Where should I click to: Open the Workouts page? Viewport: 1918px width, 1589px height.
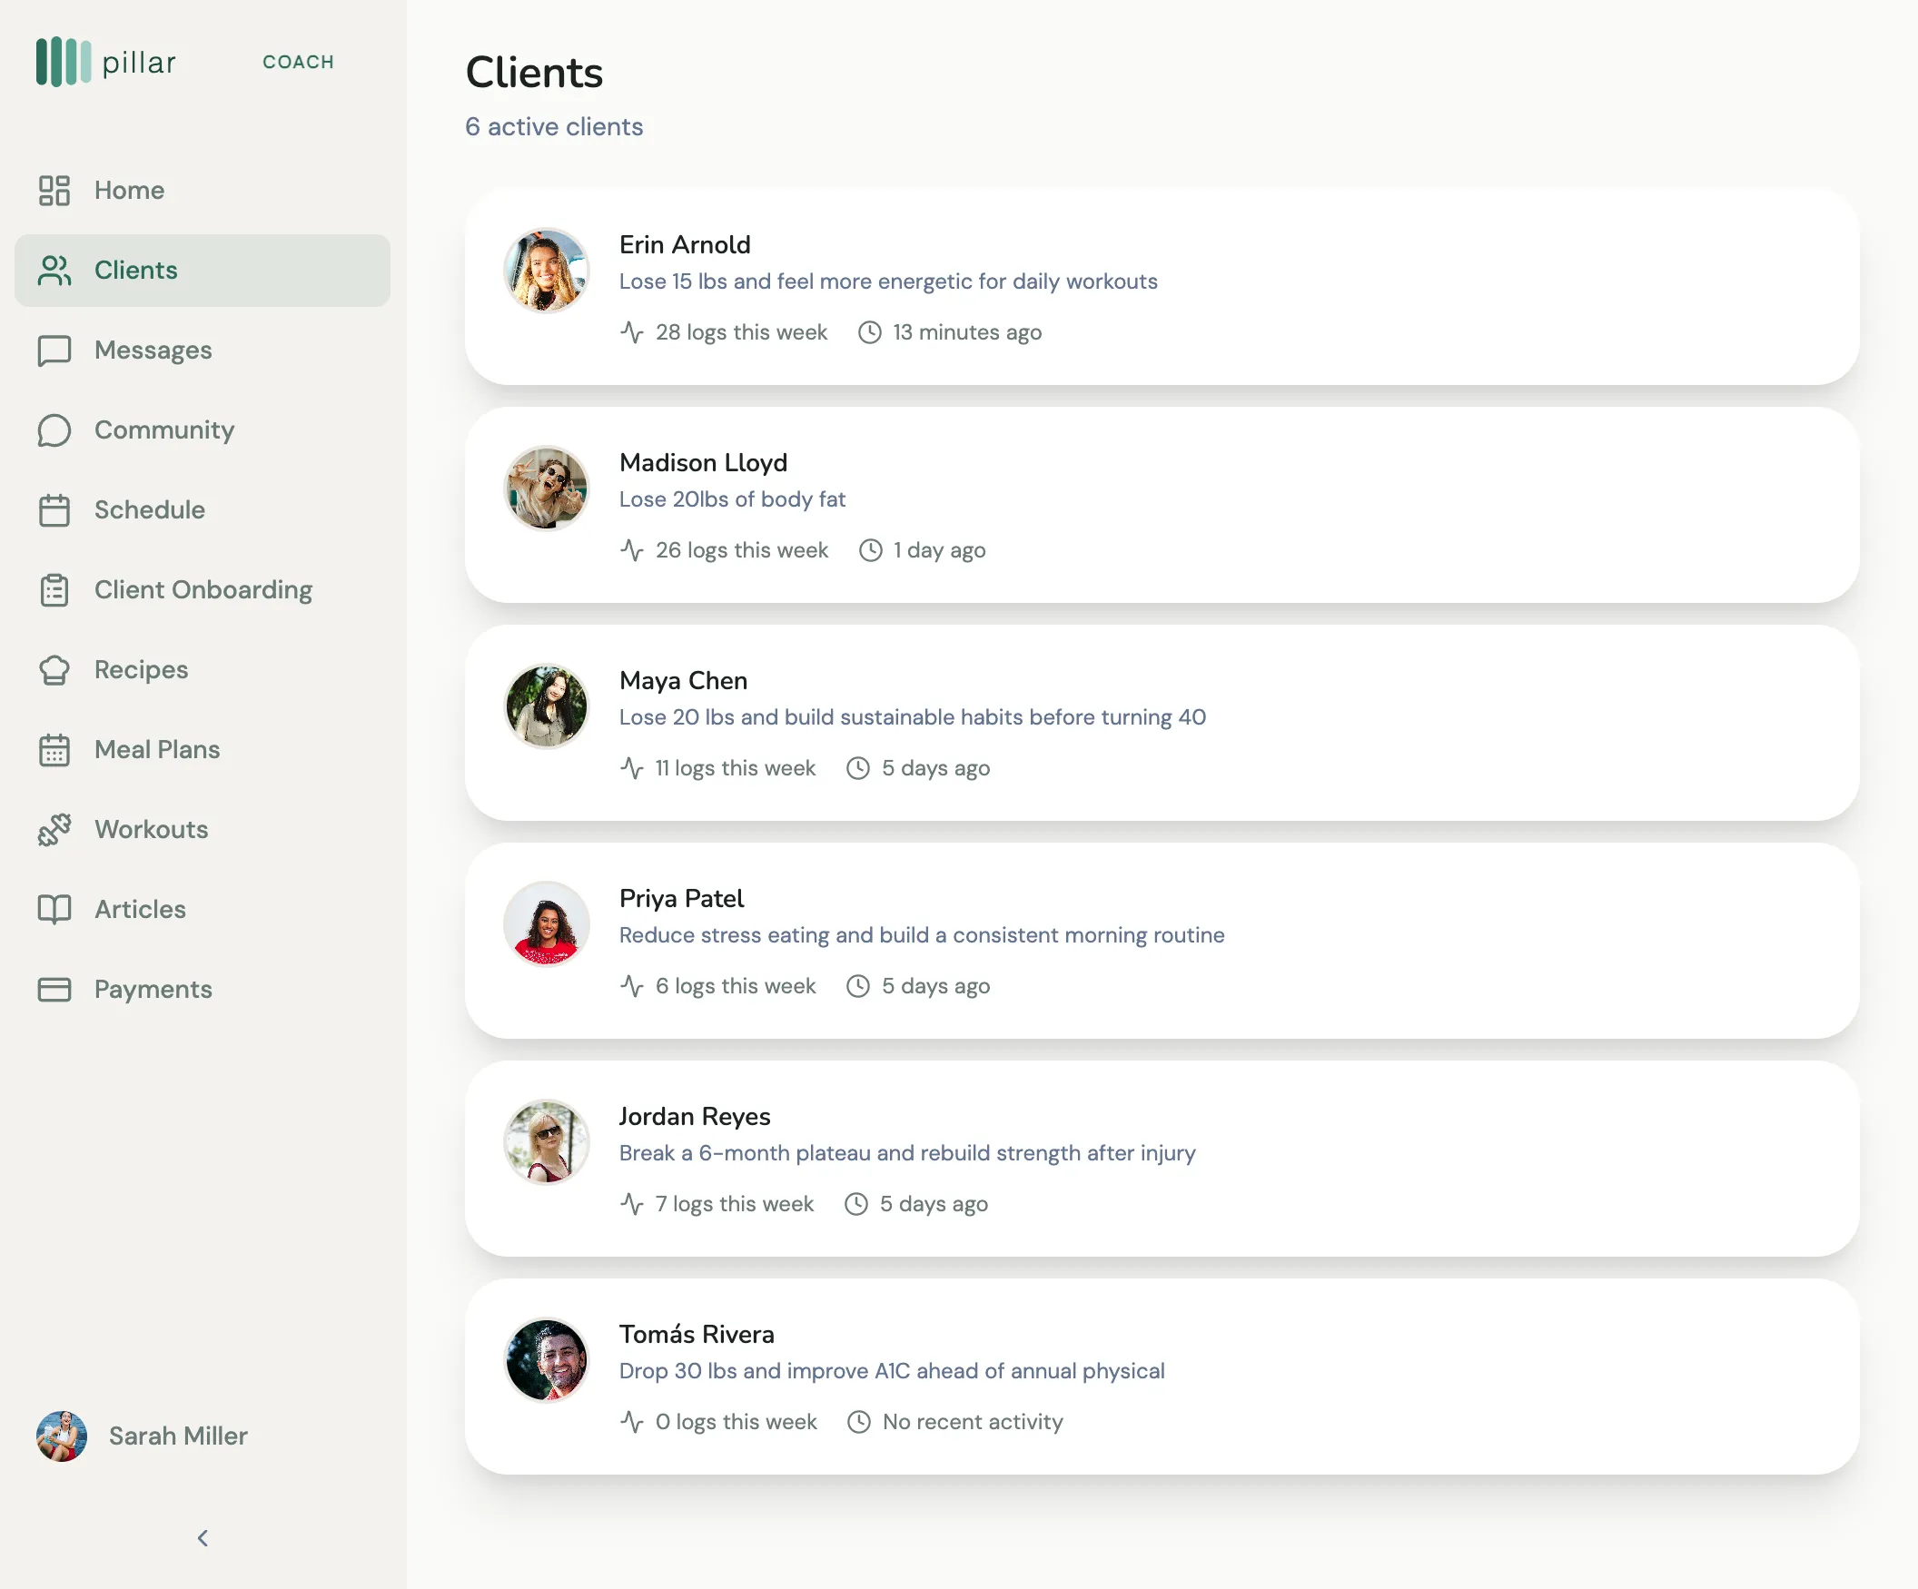pyautogui.click(x=203, y=830)
